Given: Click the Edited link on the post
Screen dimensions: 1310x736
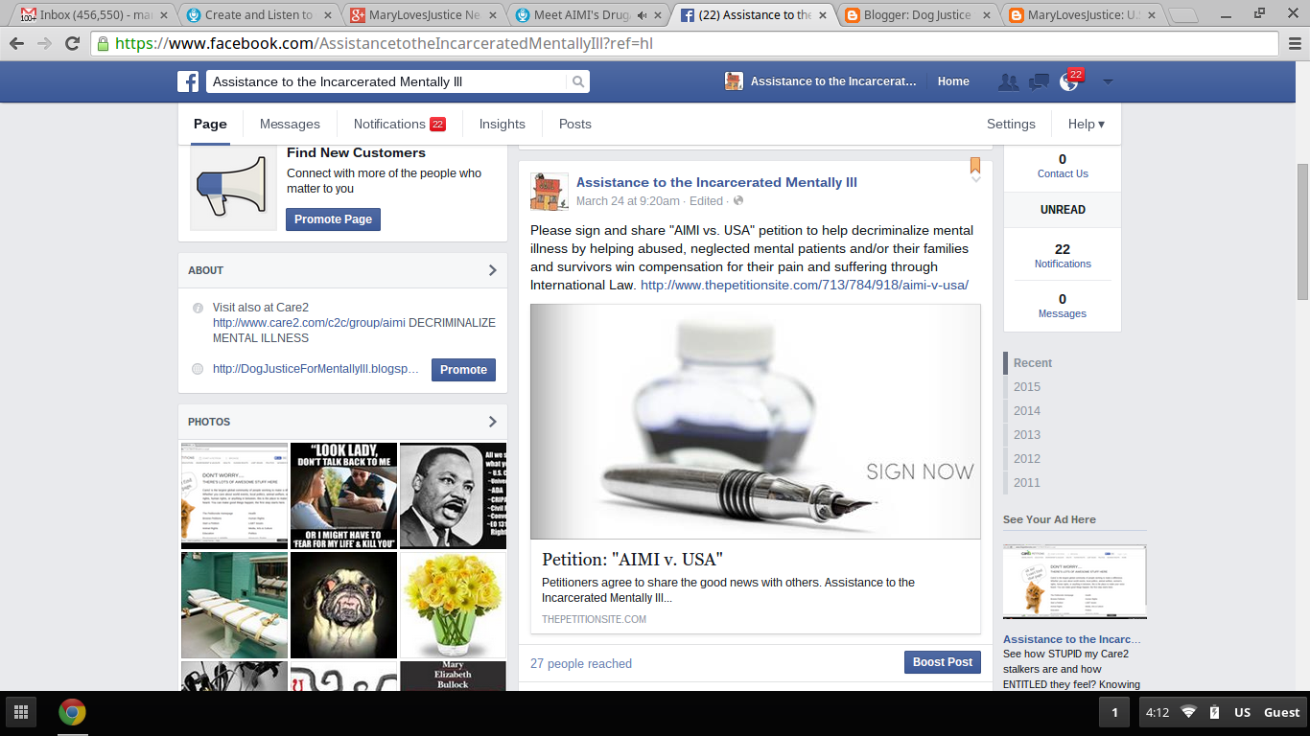Looking at the screenshot, I should click(707, 201).
